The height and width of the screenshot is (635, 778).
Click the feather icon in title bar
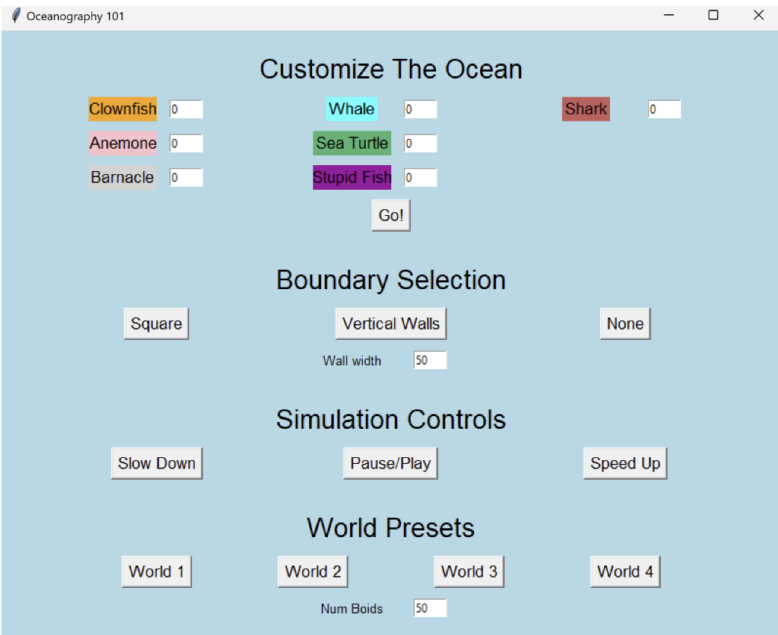[x=16, y=16]
